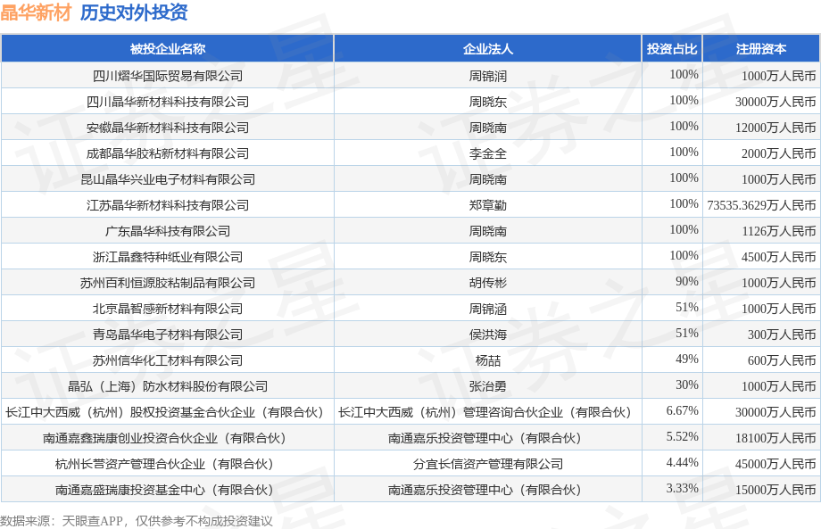Click 周晓南 in 安徽晶华 row
The height and width of the screenshot is (529, 821).
point(487,128)
